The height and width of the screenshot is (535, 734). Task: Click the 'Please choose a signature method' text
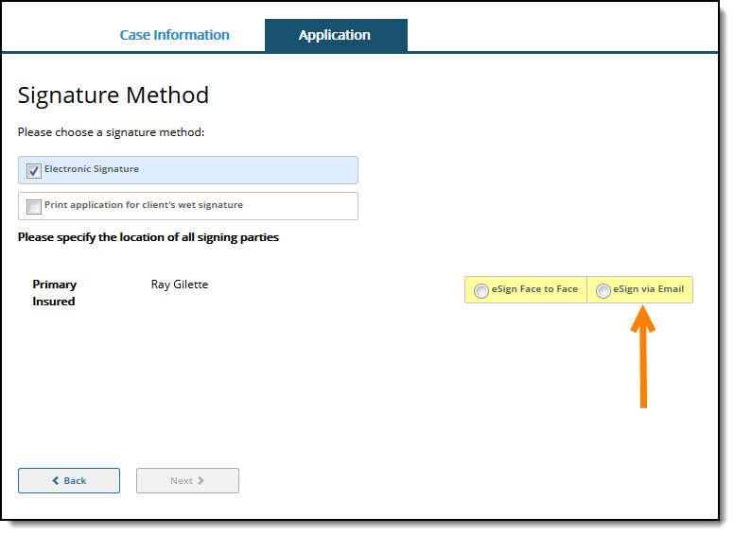112,132
